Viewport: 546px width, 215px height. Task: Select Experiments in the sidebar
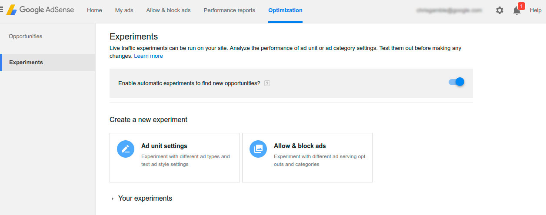point(26,63)
